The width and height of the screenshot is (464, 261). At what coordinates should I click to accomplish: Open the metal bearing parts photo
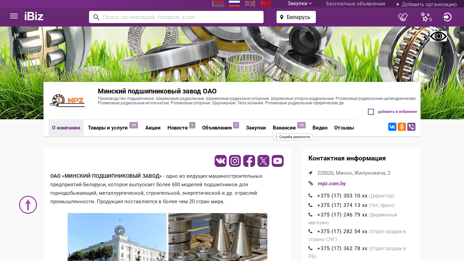pos(218,237)
